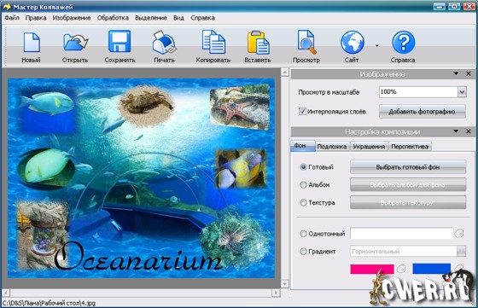Select the Альбом radio button
478x308 pixels.
pos(303,185)
